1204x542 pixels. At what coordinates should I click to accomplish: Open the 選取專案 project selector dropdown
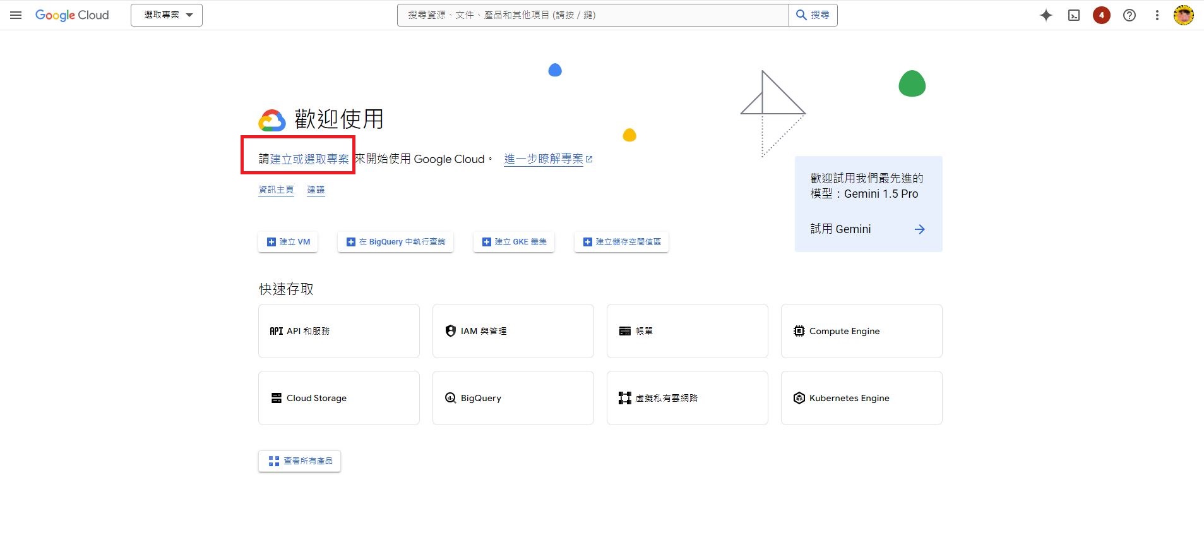(x=167, y=15)
